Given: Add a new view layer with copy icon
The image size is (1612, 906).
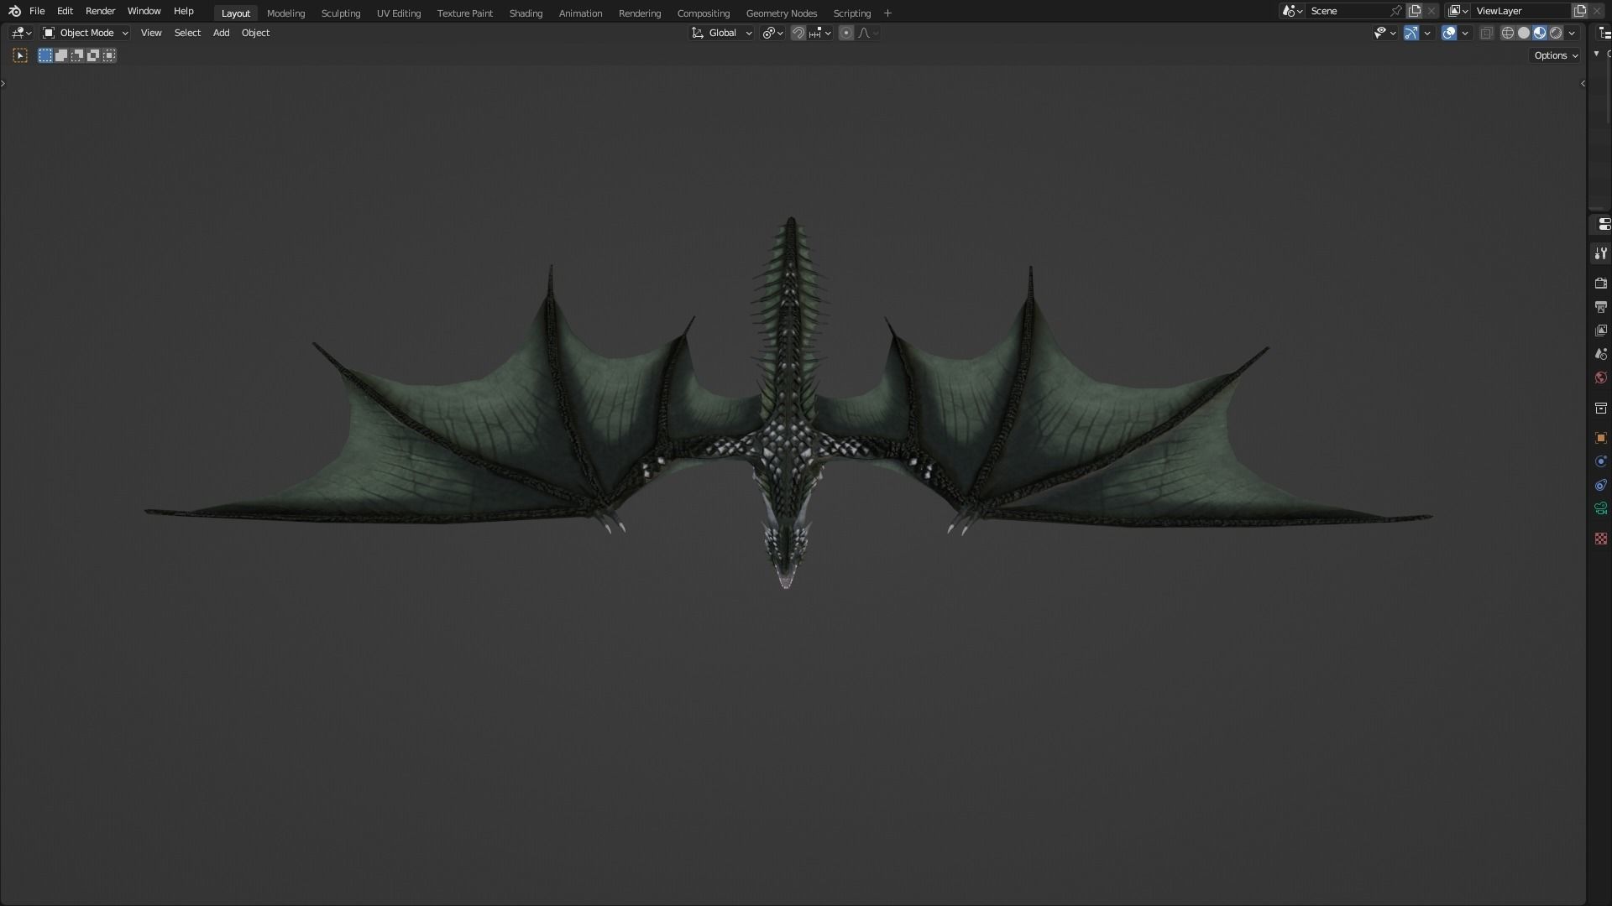Looking at the screenshot, I should pyautogui.click(x=1580, y=11).
